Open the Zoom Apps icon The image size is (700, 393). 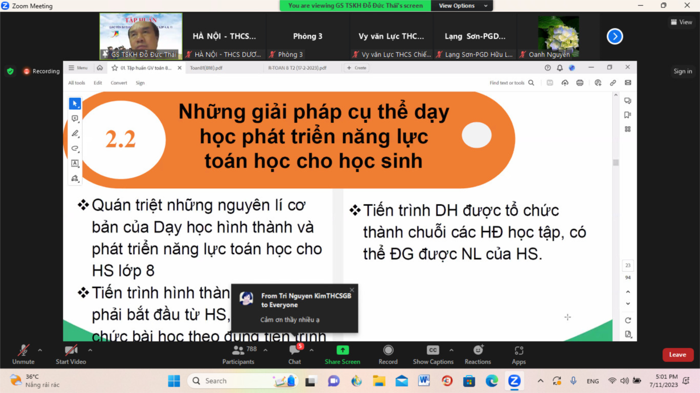[518, 351]
